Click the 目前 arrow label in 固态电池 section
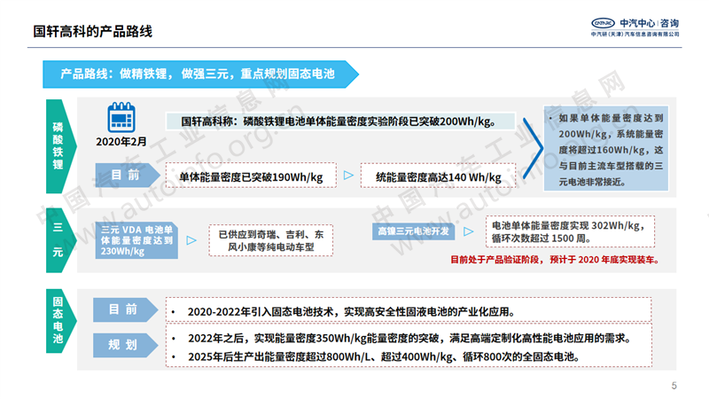The image size is (709, 399). click(126, 309)
